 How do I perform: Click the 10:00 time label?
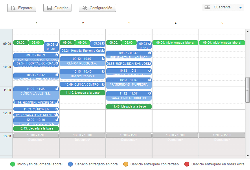pos(7,67)
